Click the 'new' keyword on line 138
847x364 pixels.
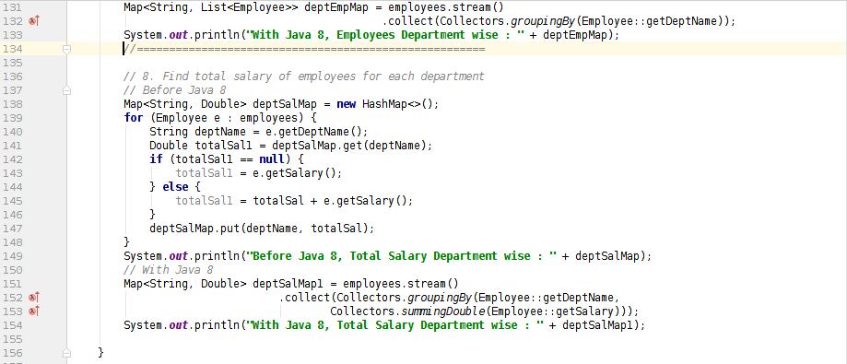[347, 104]
